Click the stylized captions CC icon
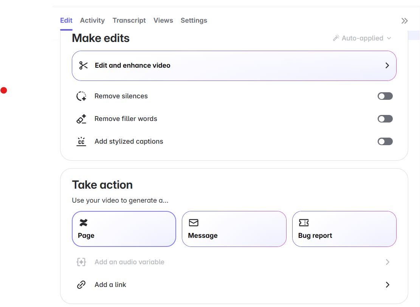420x307 pixels. pos(81,141)
